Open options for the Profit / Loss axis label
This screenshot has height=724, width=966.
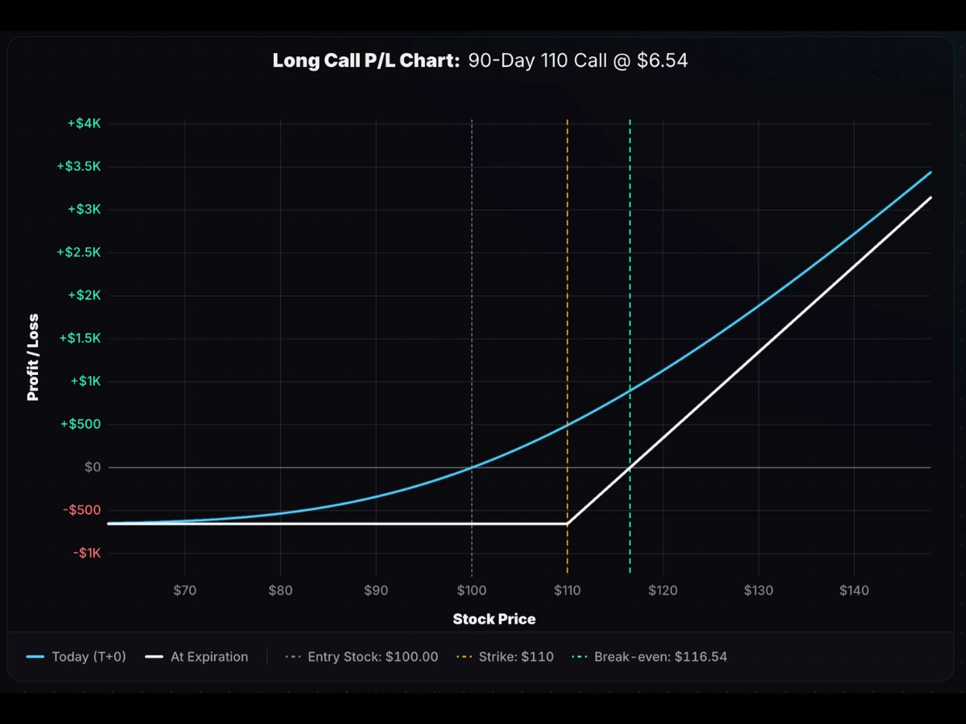(33, 355)
